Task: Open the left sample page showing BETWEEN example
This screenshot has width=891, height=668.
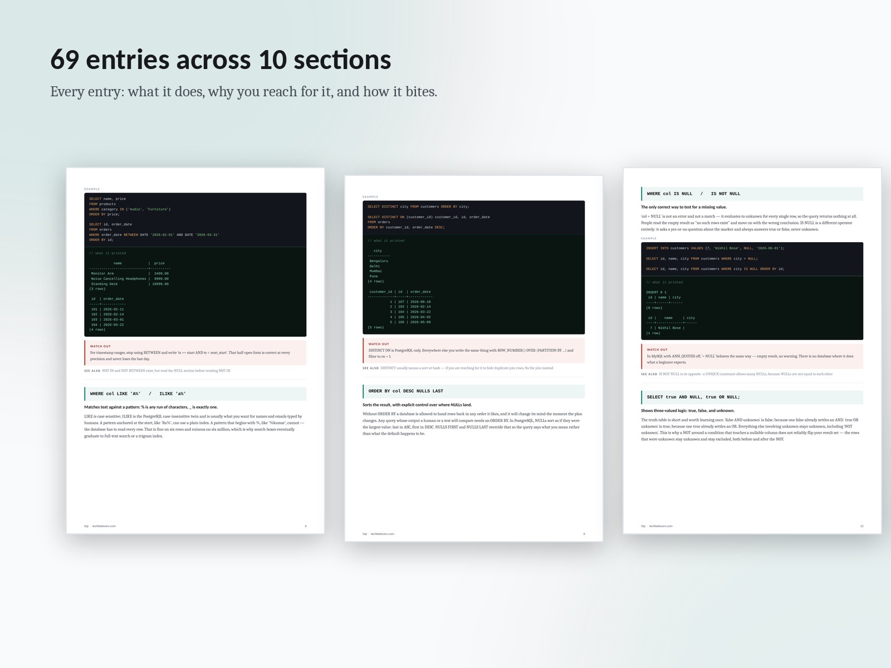Action: pyautogui.click(x=195, y=351)
